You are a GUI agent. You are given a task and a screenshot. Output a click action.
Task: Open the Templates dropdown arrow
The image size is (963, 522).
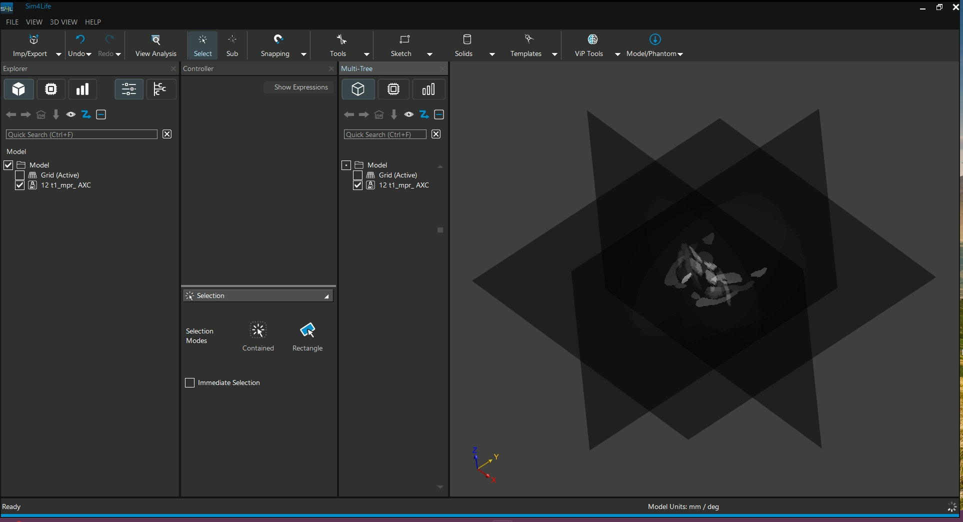pos(554,54)
